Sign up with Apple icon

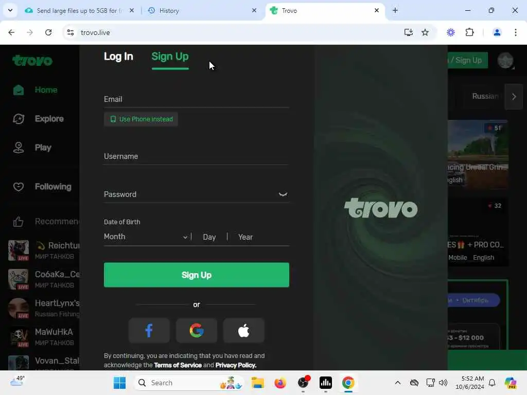244,331
